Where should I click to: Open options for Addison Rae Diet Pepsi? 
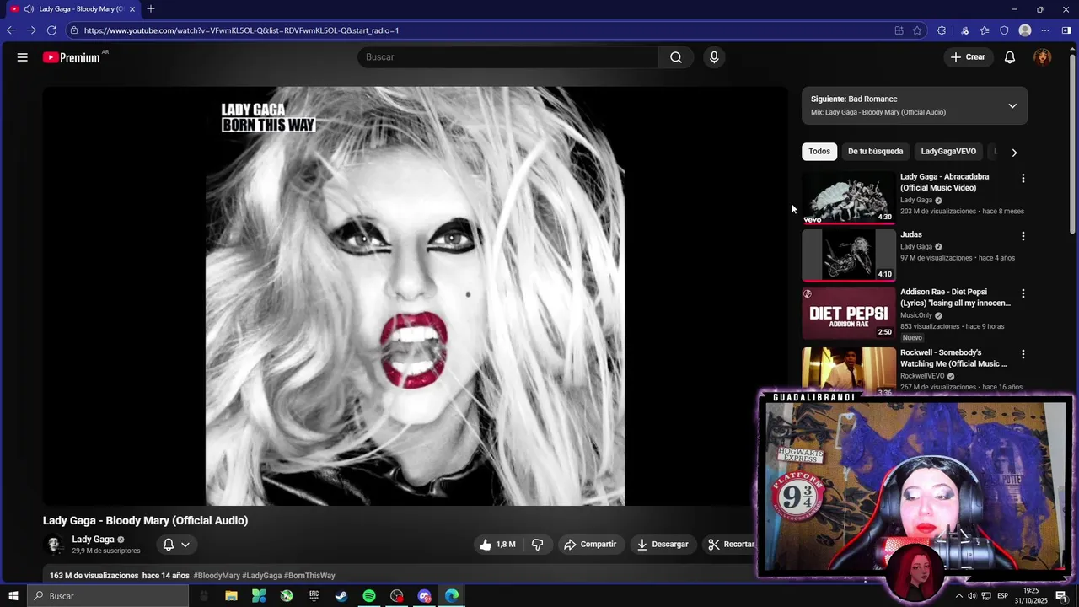point(1023,293)
